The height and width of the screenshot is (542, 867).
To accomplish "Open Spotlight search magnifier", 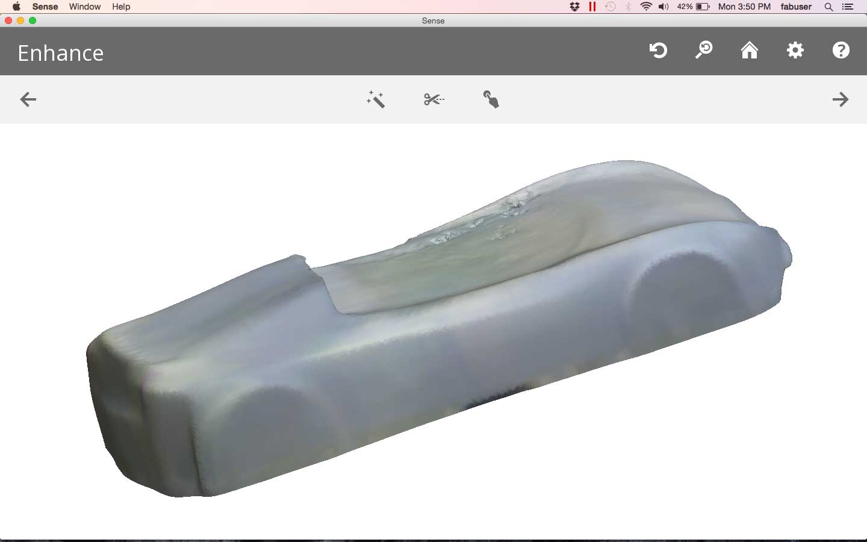I will pyautogui.click(x=829, y=7).
